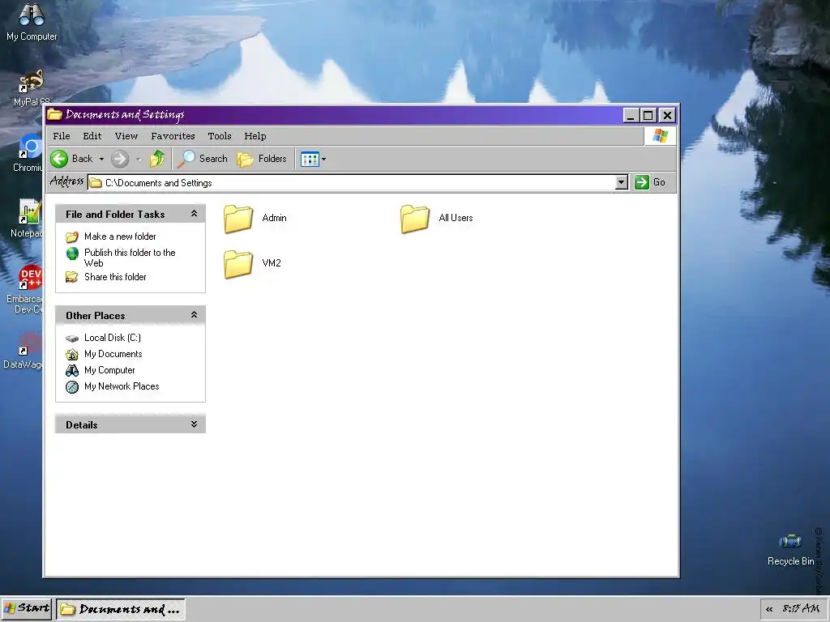
Task: Expand the Details panel
Action: pos(194,424)
